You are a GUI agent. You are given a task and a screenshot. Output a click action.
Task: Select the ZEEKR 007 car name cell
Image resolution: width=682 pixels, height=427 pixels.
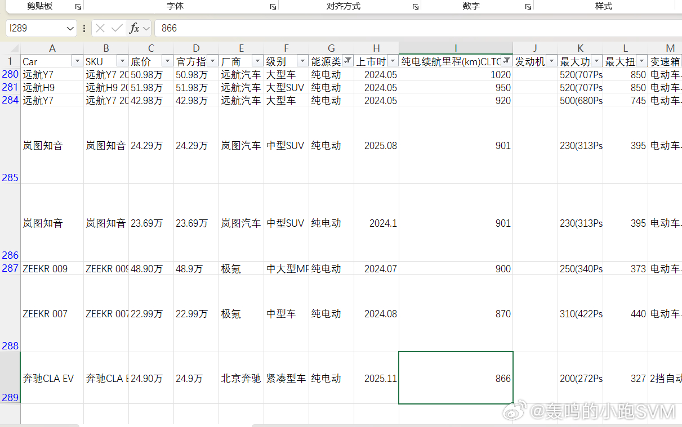52,313
